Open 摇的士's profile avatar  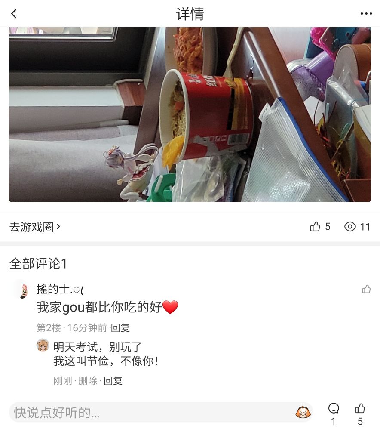24,290
